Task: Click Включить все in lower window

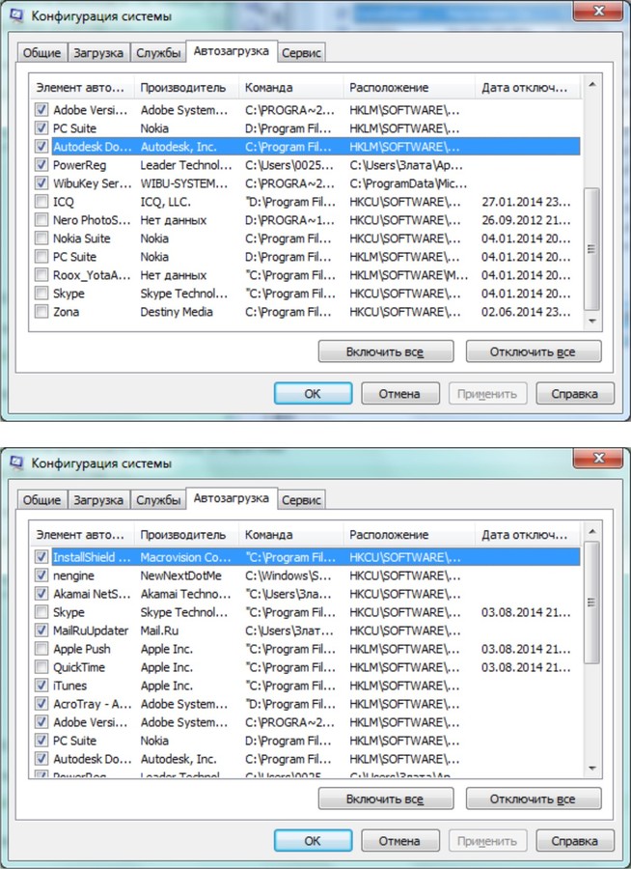Action: tap(386, 799)
